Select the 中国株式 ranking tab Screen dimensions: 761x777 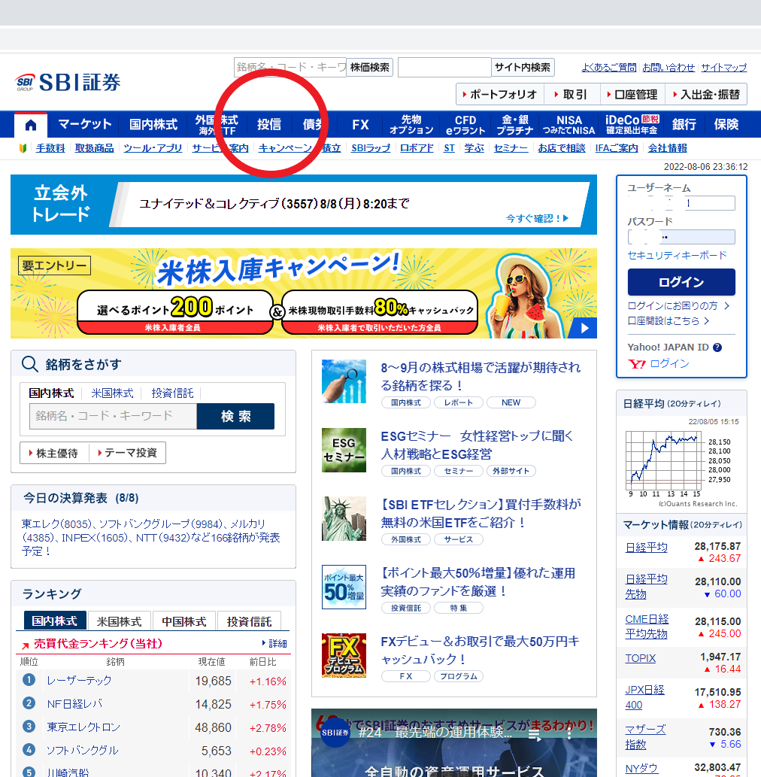(183, 621)
